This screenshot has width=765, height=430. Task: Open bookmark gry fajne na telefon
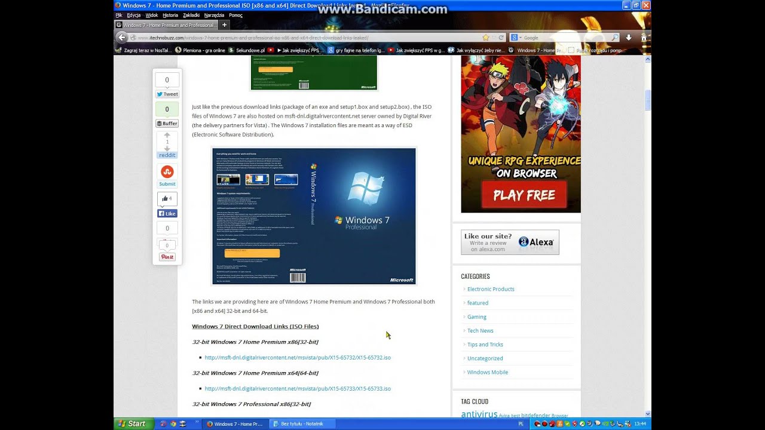356,50
